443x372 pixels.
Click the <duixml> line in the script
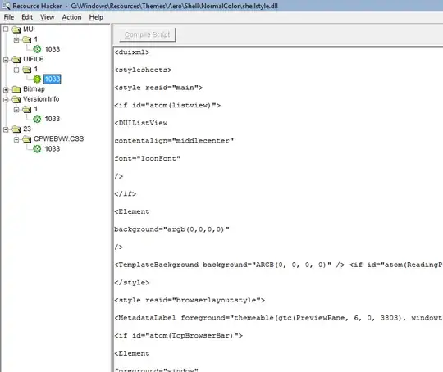131,52
